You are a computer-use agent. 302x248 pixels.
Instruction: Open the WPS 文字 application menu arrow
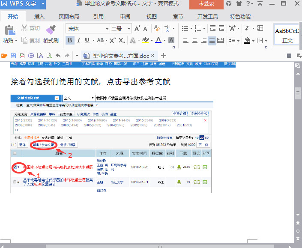43,3
